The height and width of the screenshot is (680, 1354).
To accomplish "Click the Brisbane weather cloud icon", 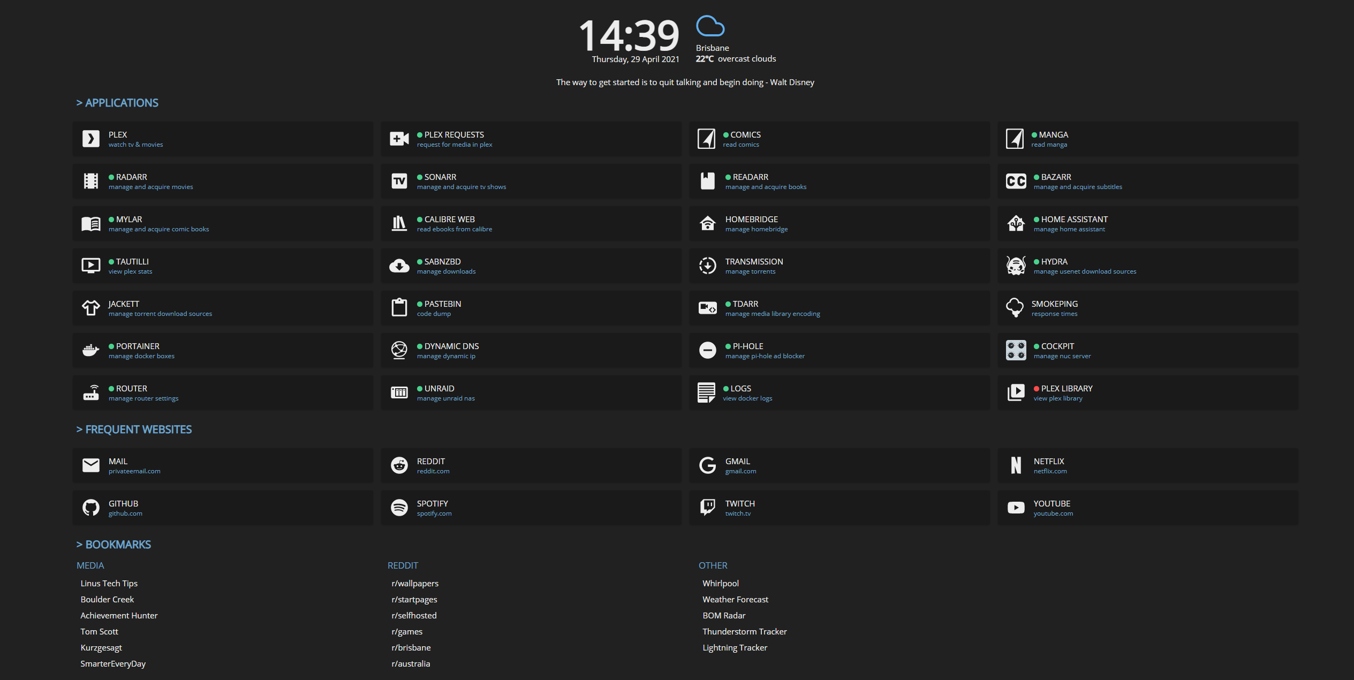I will click(x=710, y=26).
